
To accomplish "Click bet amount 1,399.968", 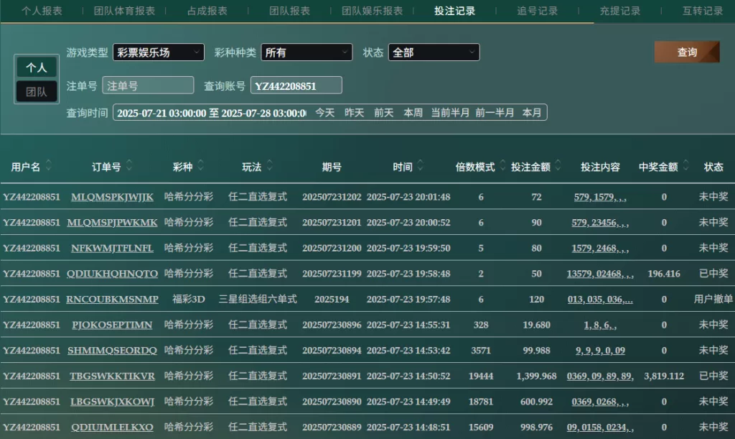I will point(536,376).
